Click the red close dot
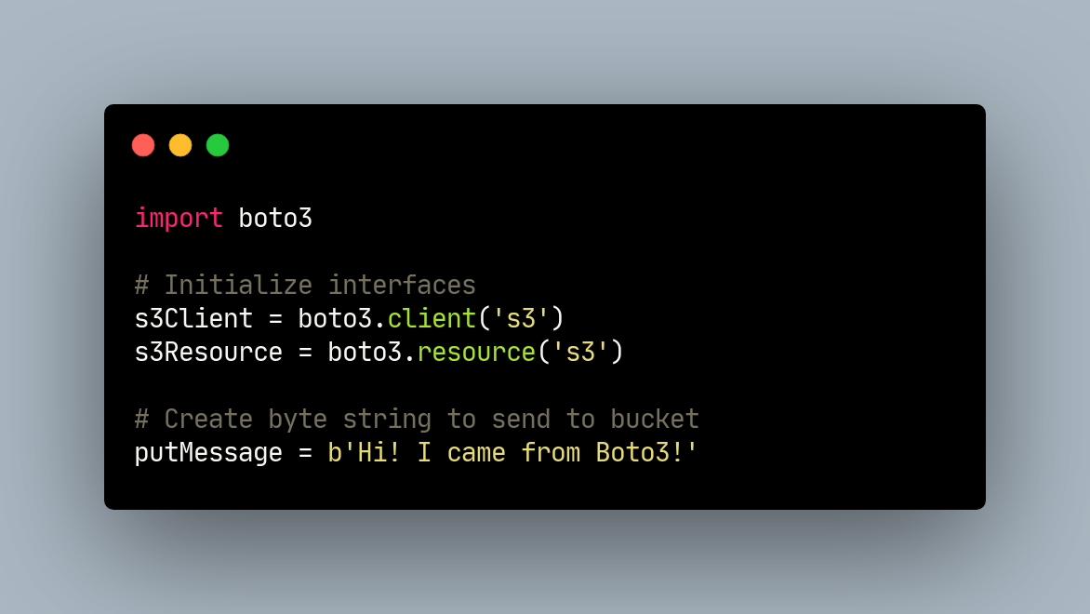 (x=143, y=145)
